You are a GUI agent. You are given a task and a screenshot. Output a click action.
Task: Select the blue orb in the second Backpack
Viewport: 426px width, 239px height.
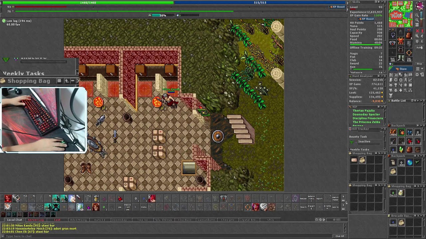(x=409, y=163)
